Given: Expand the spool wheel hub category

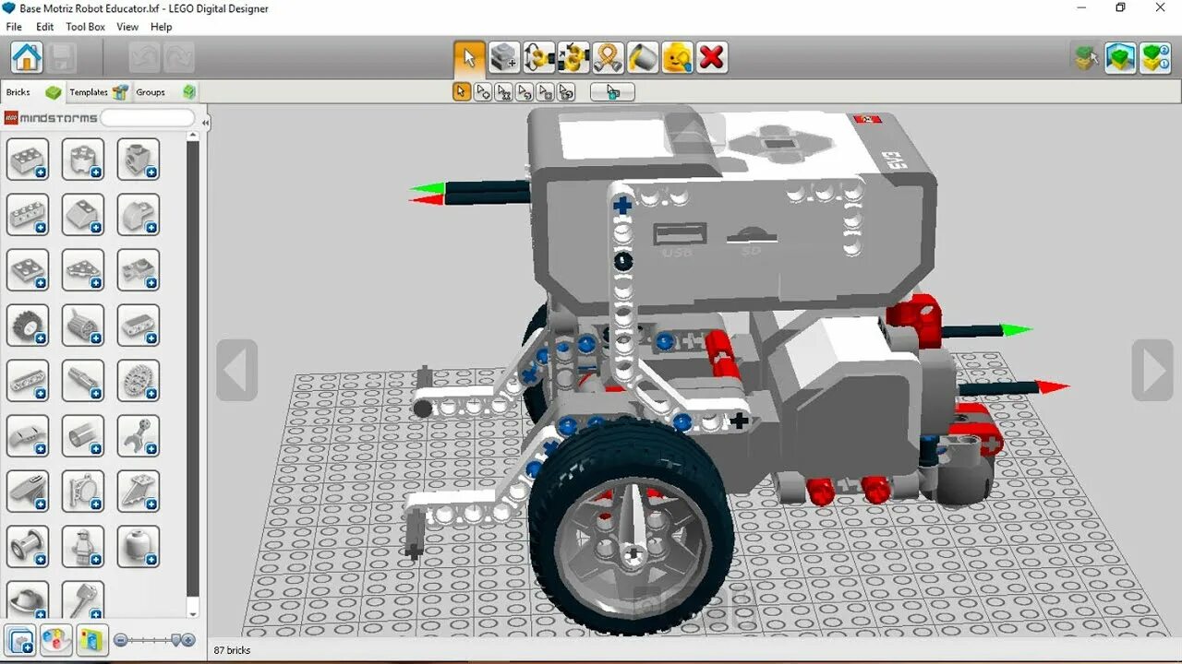Looking at the screenshot, I should tap(28, 546).
